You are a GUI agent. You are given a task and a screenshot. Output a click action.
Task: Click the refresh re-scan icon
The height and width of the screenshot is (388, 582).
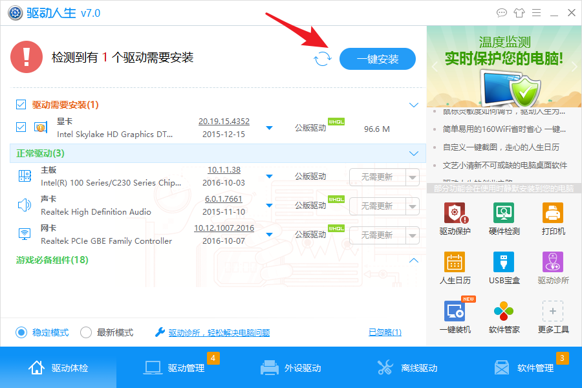tap(322, 59)
